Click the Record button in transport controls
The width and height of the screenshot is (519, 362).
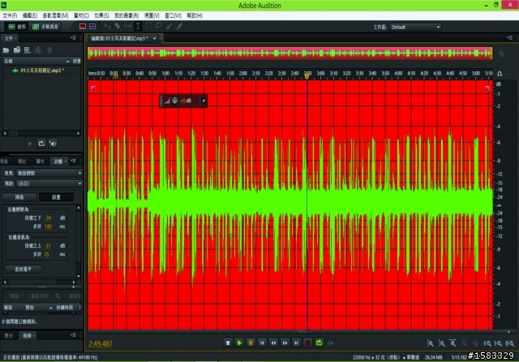click(307, 343)
